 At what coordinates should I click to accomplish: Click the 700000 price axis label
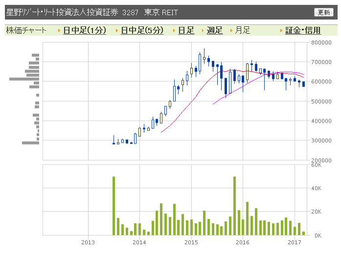click(x=321, y=62)
